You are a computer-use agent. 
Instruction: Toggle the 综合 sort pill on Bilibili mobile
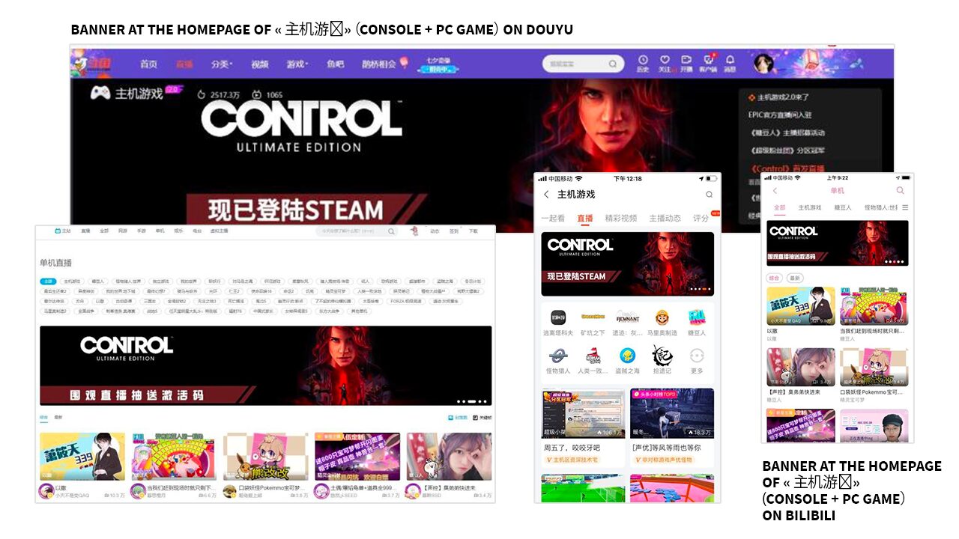tap(774, 278)
